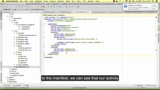Screen dimensions: 160x90
Task: Collapse the main folder arrow
Action: 10,20
